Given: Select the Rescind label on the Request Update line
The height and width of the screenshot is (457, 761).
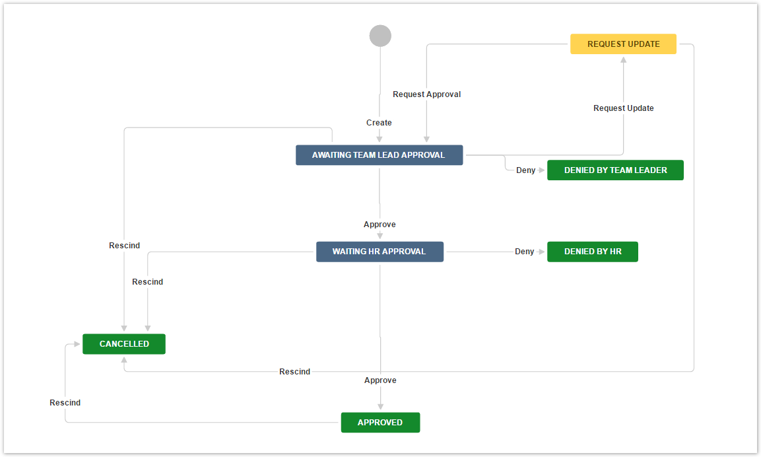Looking at the screenshot, I should coord(294,372).
